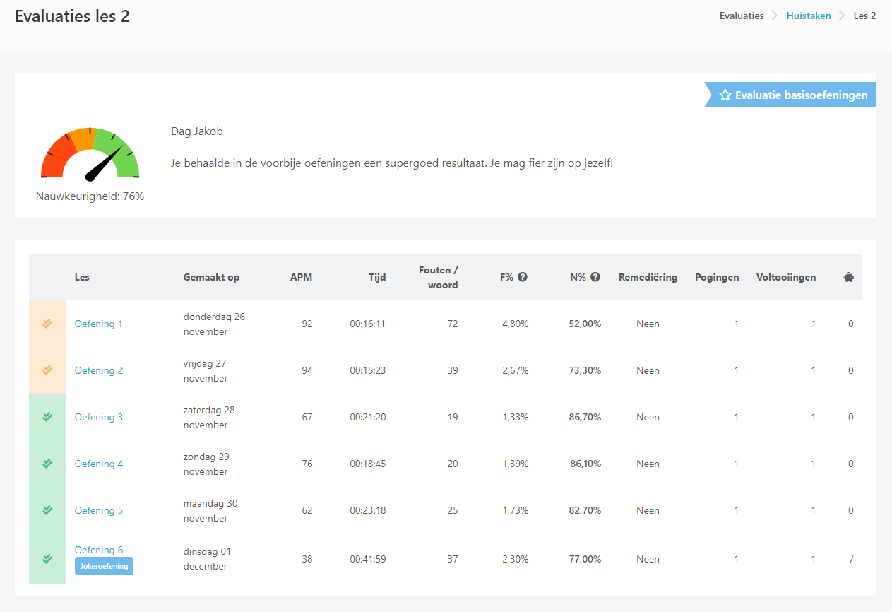The width and height of the screenshot is (892, 612).
Task: Click the F% value 4,80%
Action: (516, 324)
